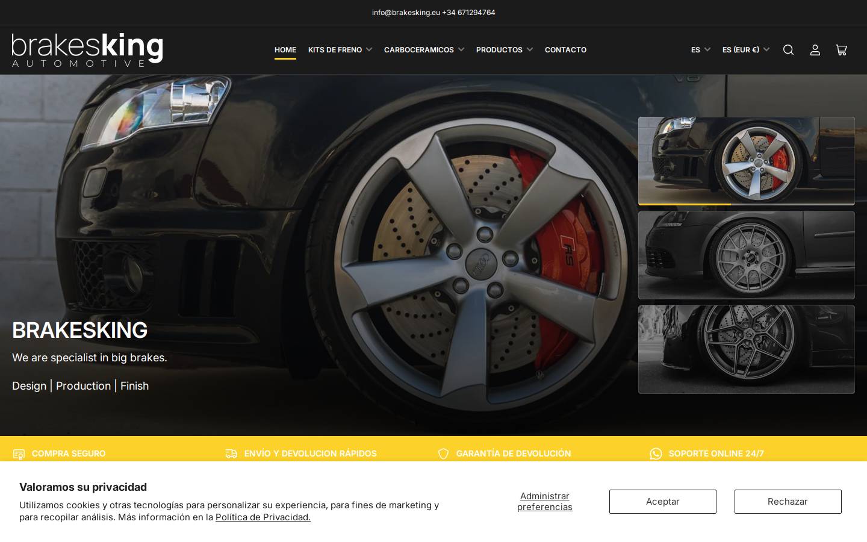The width and height of the screenshot is (867, 542).
Task: Go to the Home menu item
Action: [x=285, y=50]
